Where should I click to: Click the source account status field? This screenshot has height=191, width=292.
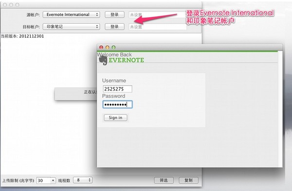coord(158,15)
